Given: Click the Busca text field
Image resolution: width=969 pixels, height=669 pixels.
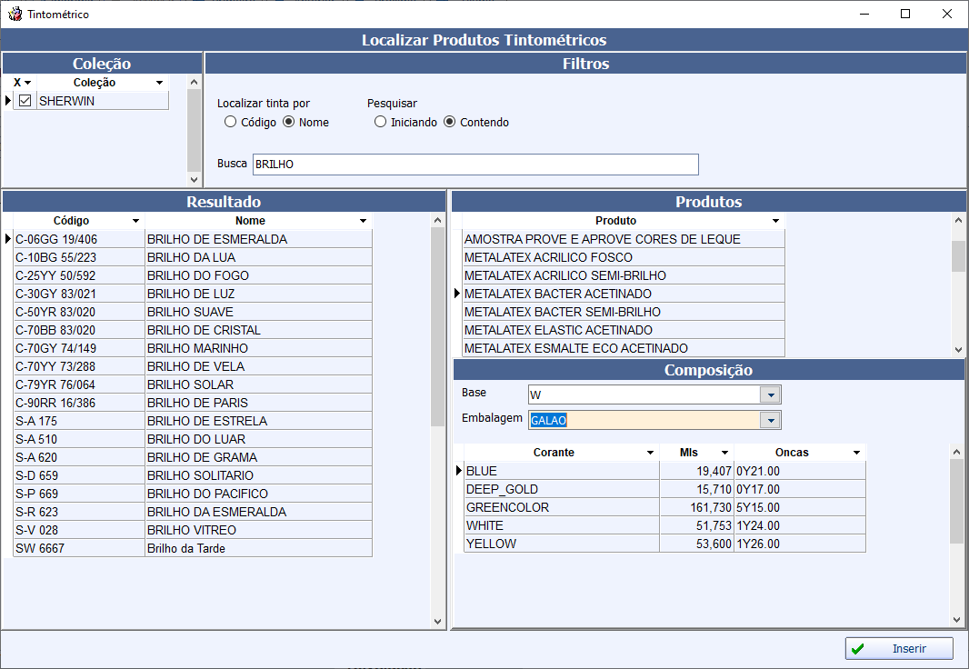Looking at the screenshot, I should point(475,165).
